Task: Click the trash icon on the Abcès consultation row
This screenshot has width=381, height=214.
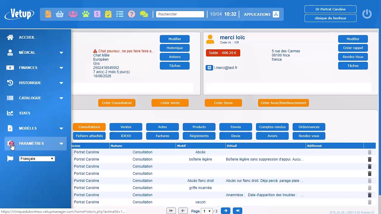Action: point(369,152)
